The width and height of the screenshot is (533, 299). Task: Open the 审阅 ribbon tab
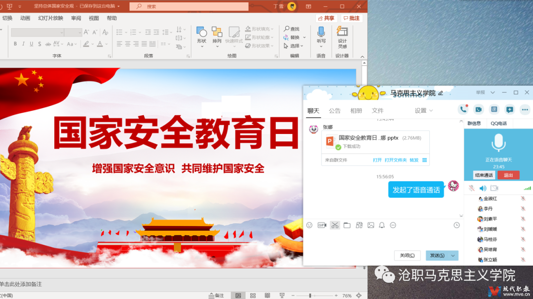point(76,18)
